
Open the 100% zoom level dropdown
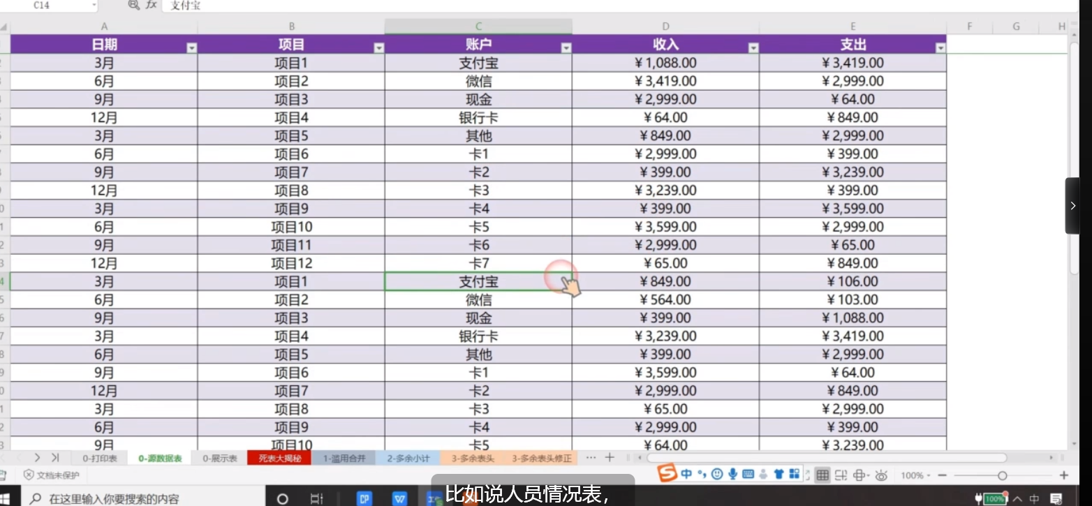coord(917,475)
